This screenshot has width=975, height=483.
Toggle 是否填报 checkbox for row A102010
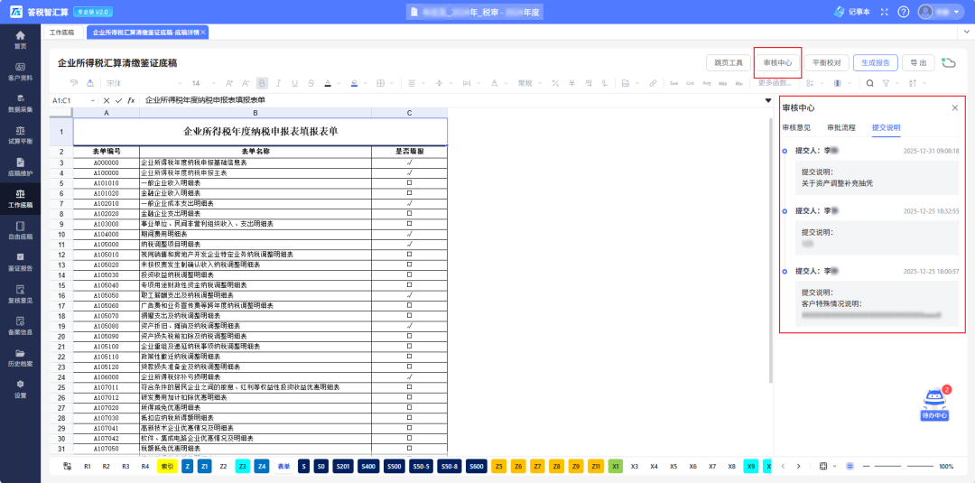tap(409, 203)
